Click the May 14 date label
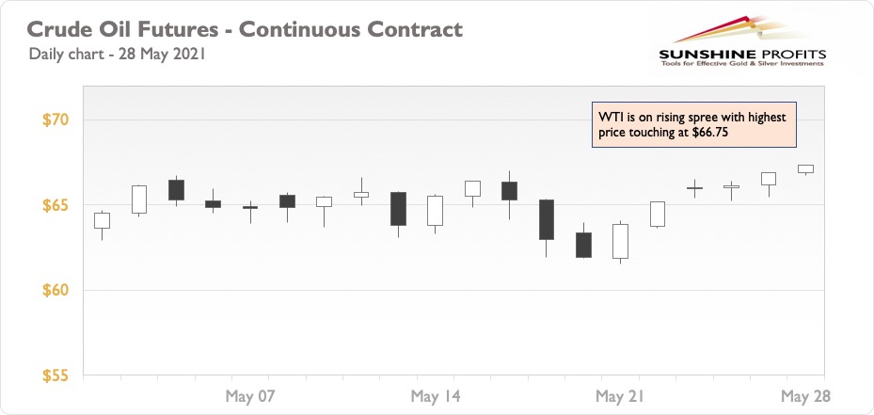This screenshot has width=874, height=415. click(436, 396)
